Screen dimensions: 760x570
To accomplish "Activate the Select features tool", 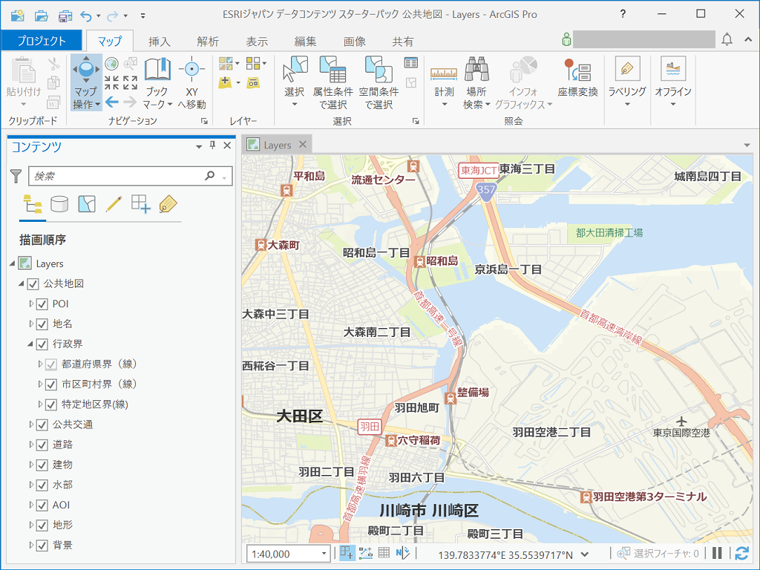I will [x=295, y=69].
